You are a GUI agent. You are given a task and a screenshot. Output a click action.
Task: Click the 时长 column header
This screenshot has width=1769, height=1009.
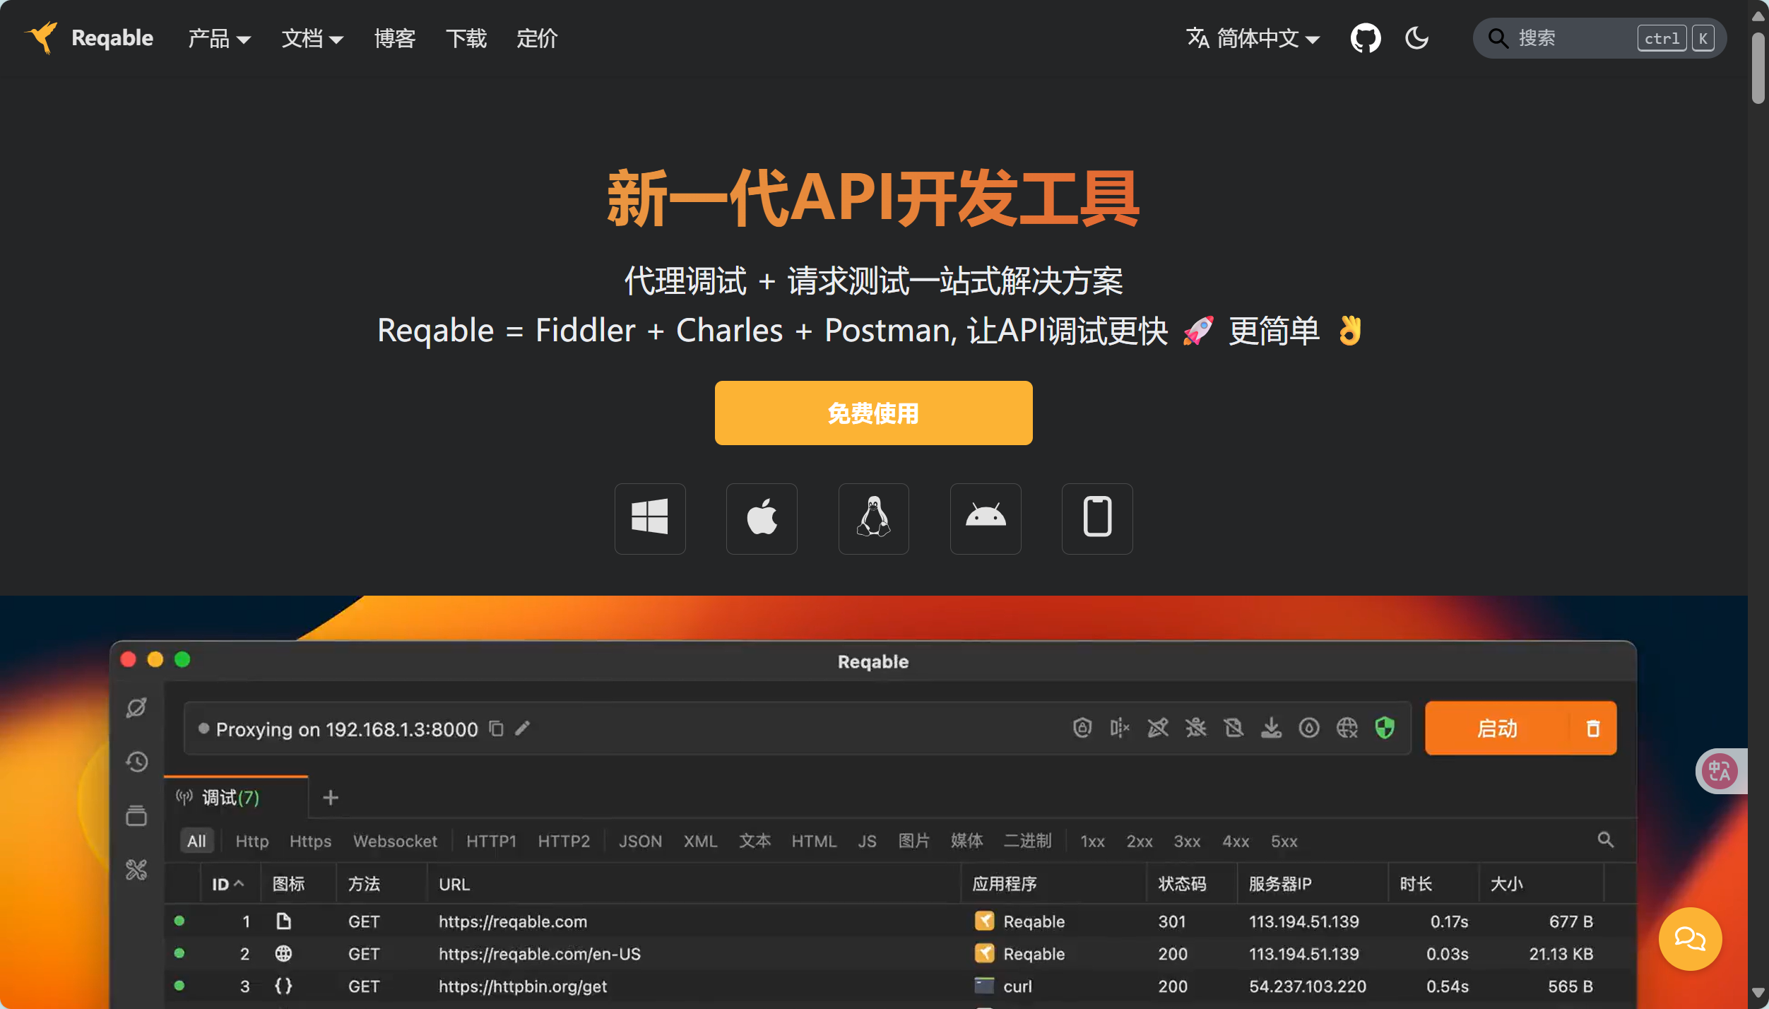pos(1416,884)
